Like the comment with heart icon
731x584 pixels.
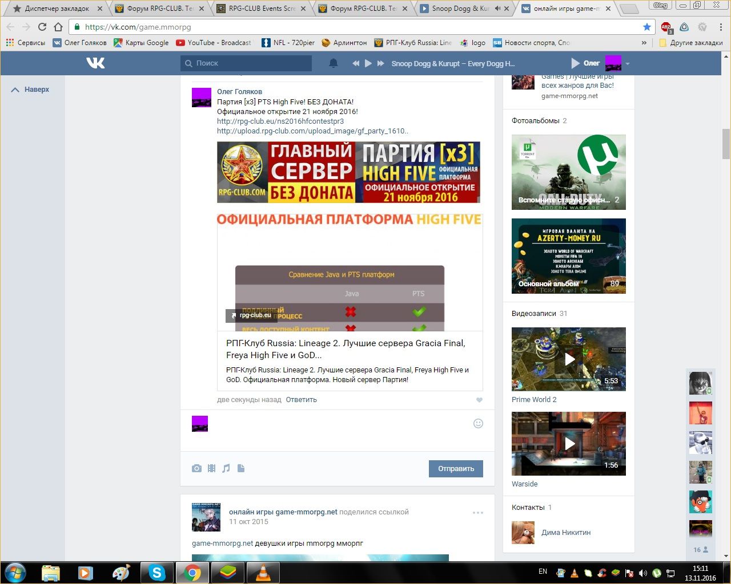[479, 400]
